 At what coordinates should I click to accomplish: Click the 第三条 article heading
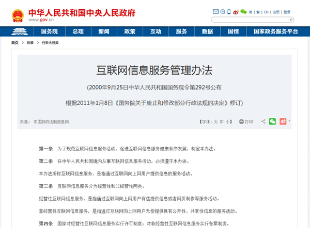(45, 186)
